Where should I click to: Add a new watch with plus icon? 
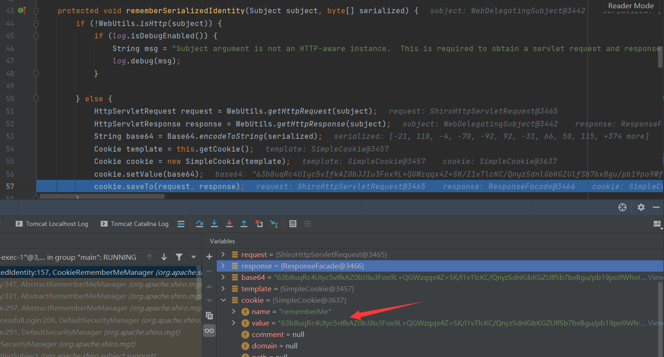(209, 257)
